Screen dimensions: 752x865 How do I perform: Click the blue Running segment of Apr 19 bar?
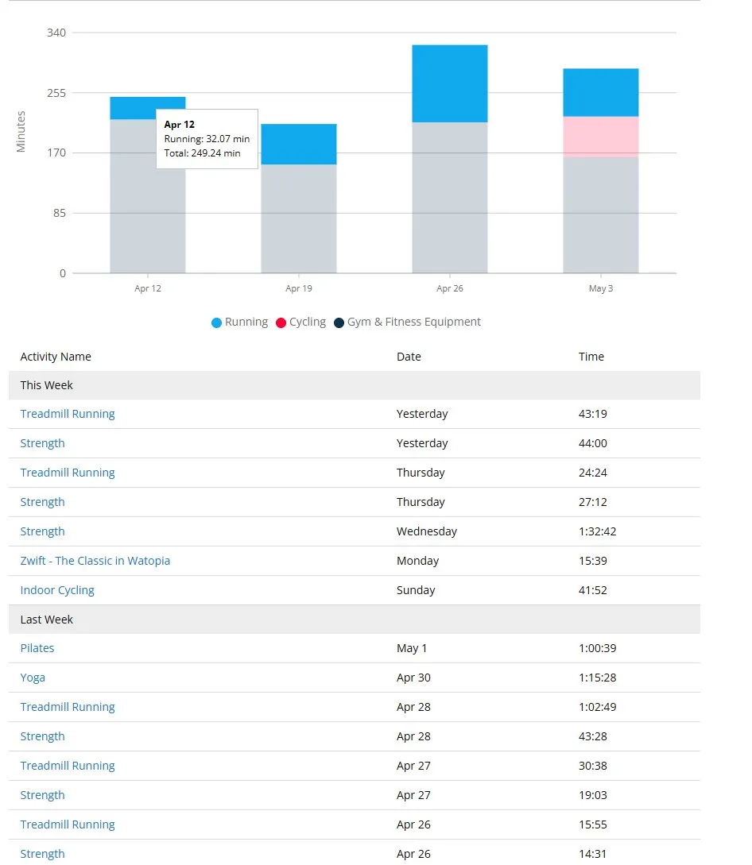click(299, 144)
